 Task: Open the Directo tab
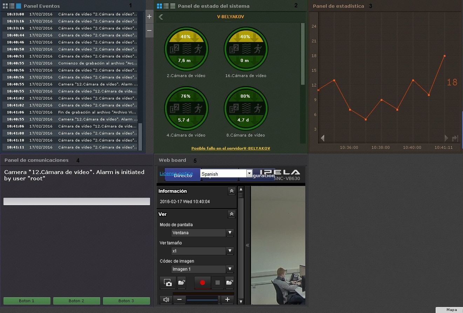point(183,175)
